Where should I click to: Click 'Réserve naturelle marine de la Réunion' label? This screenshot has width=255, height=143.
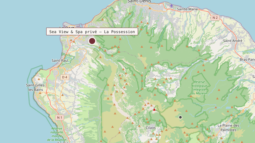point(57,134)
